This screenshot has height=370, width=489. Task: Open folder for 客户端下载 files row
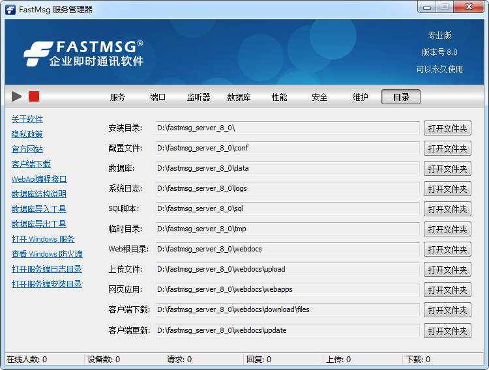447,310
